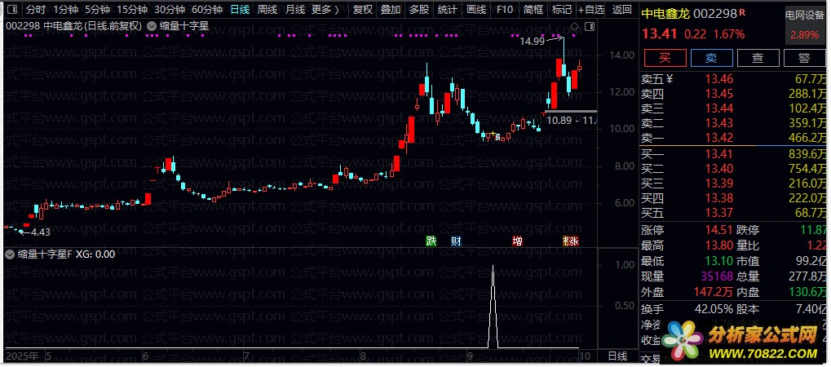Click the 统计 statistics button
Image resolution: width=831 pixels, height=367 pixels.
[x=448, y=10]
